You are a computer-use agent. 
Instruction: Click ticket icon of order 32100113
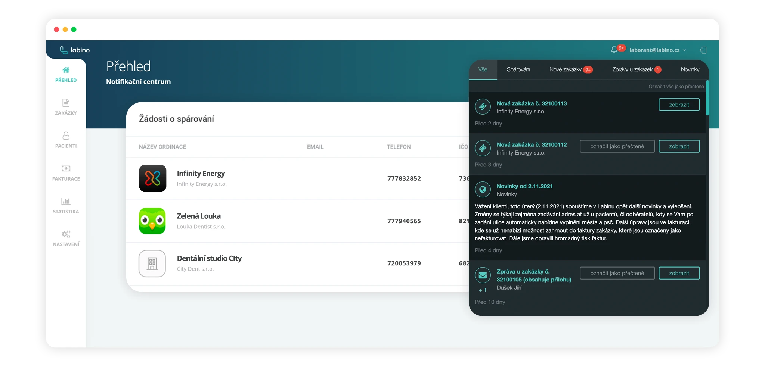coord(483,107)
